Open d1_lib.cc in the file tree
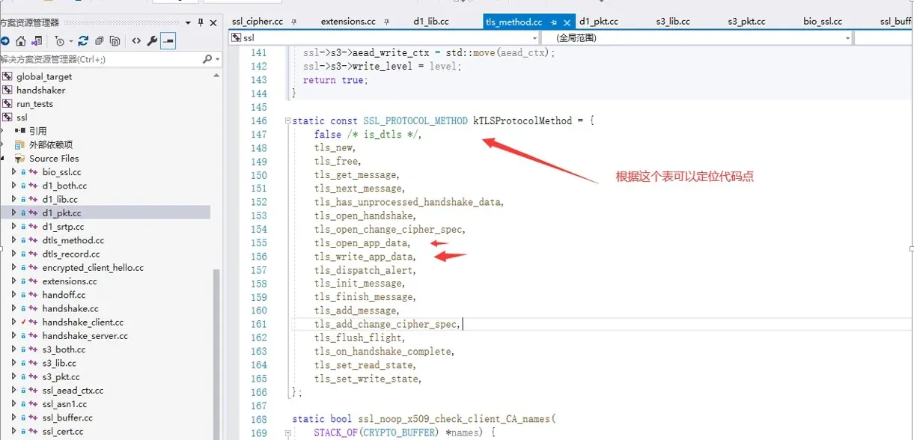 point(59,199)
